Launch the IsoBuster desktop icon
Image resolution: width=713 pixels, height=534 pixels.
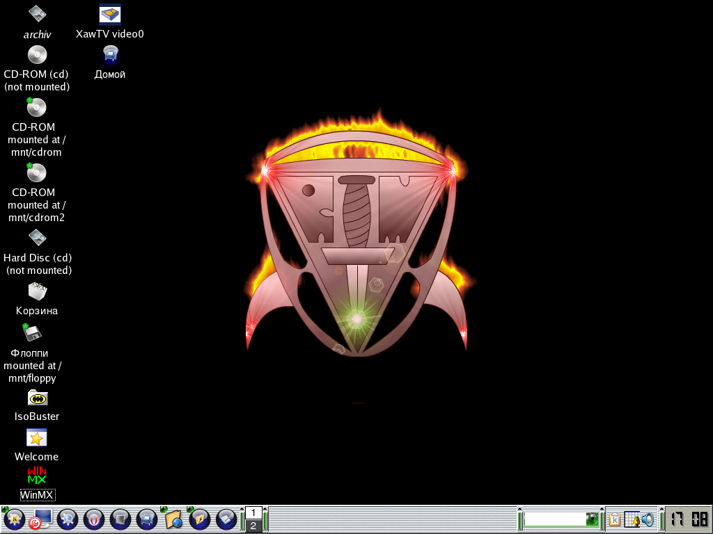tap(38, 398)
